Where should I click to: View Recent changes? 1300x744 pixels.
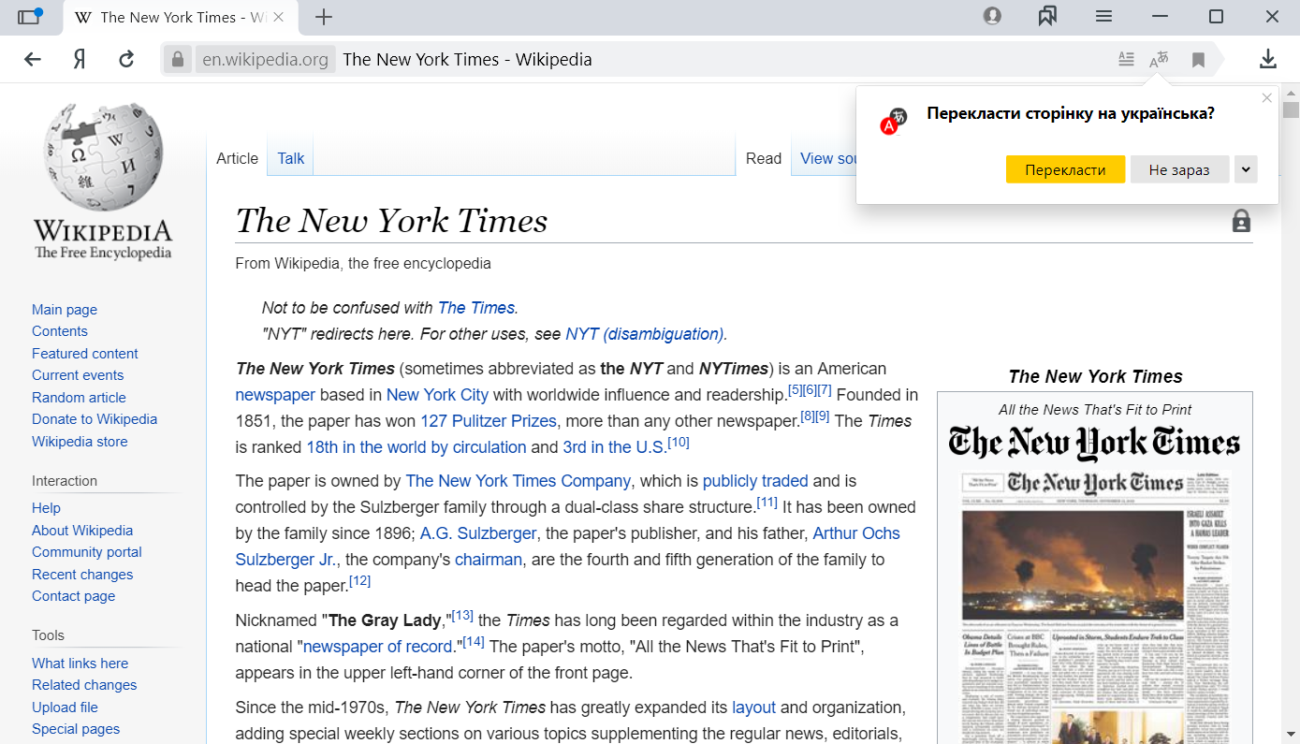(82, 575)
